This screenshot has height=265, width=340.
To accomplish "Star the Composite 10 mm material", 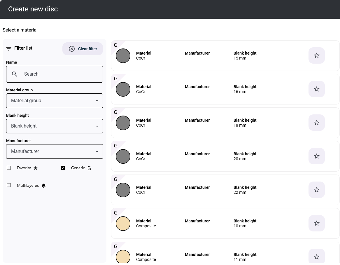I will tap(316, 223).
